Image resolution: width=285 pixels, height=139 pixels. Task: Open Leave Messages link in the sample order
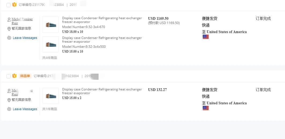coord(25,109)
